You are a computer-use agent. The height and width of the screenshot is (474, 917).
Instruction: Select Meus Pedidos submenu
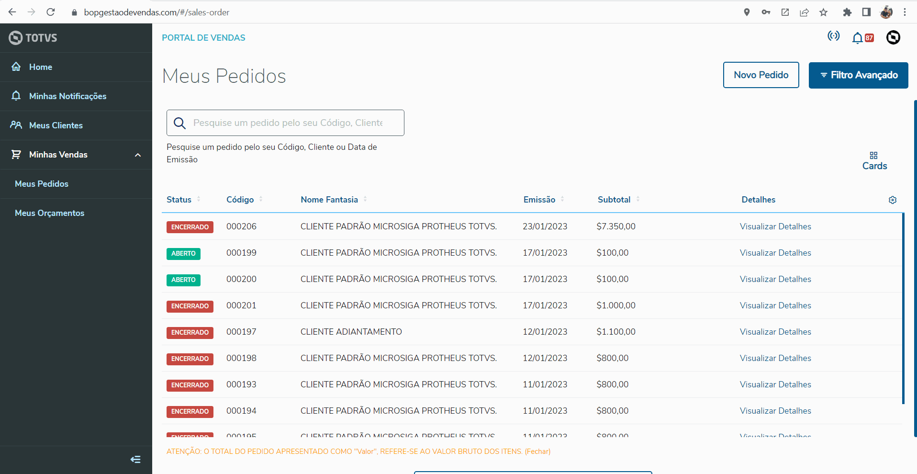tap(42, 184)
